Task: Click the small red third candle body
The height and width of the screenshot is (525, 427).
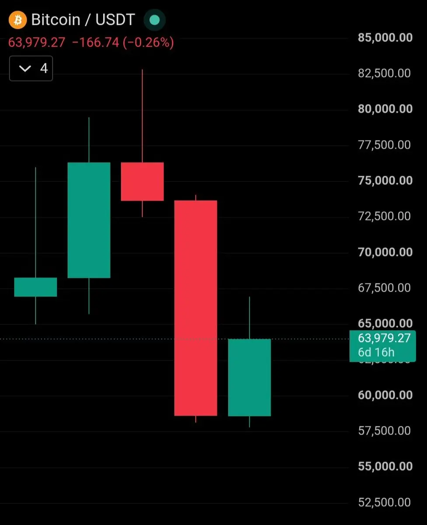Action: coord(142,182)
